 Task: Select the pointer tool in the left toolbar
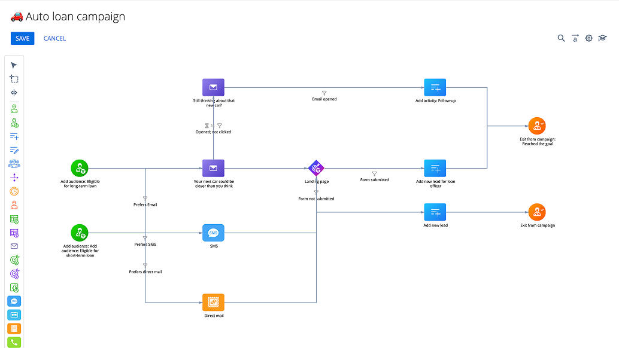[14, 65]
